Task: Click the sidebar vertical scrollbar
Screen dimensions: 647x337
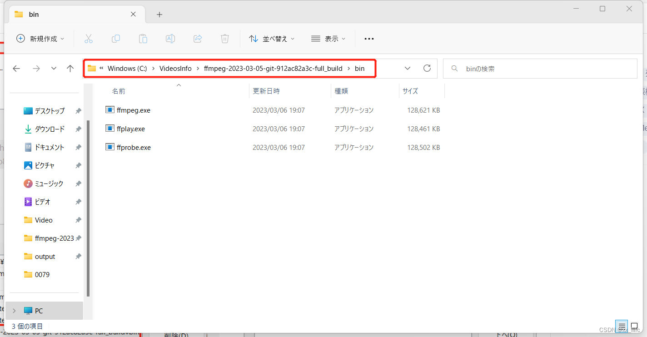Action: [x=88, y=208]
